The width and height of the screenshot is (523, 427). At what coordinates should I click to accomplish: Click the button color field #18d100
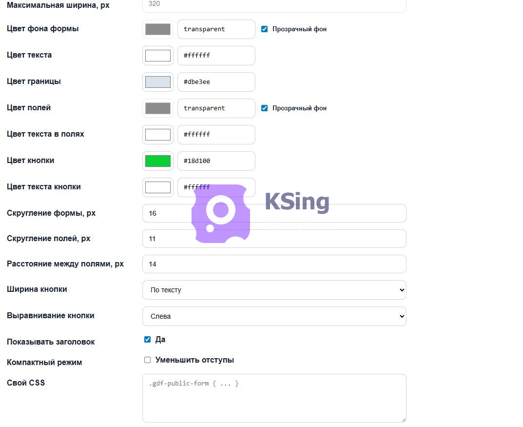point(216,161)
